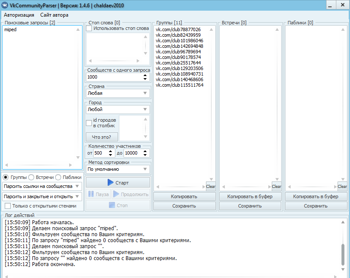This screenshot has width=350, height=278.
Task: Click the Стоп button
Action: click(x=118, y=205)
